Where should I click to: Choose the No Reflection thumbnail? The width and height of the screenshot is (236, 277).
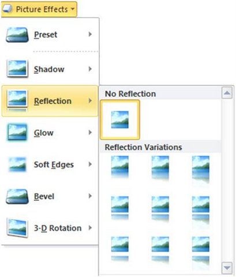120,119
